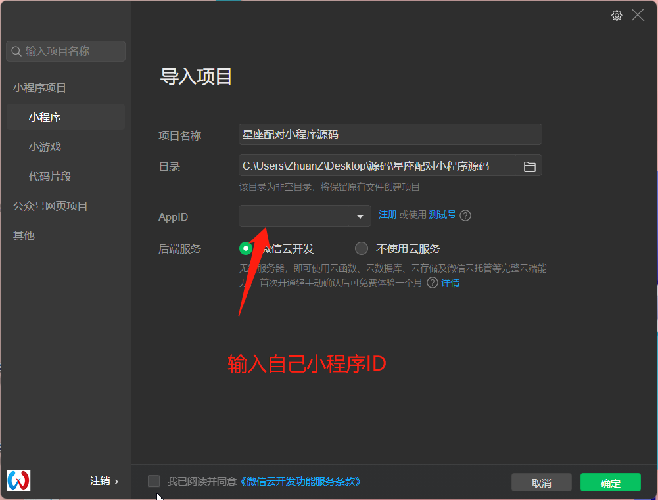Click the help icon next to 测试号

(x=465, y=216)
